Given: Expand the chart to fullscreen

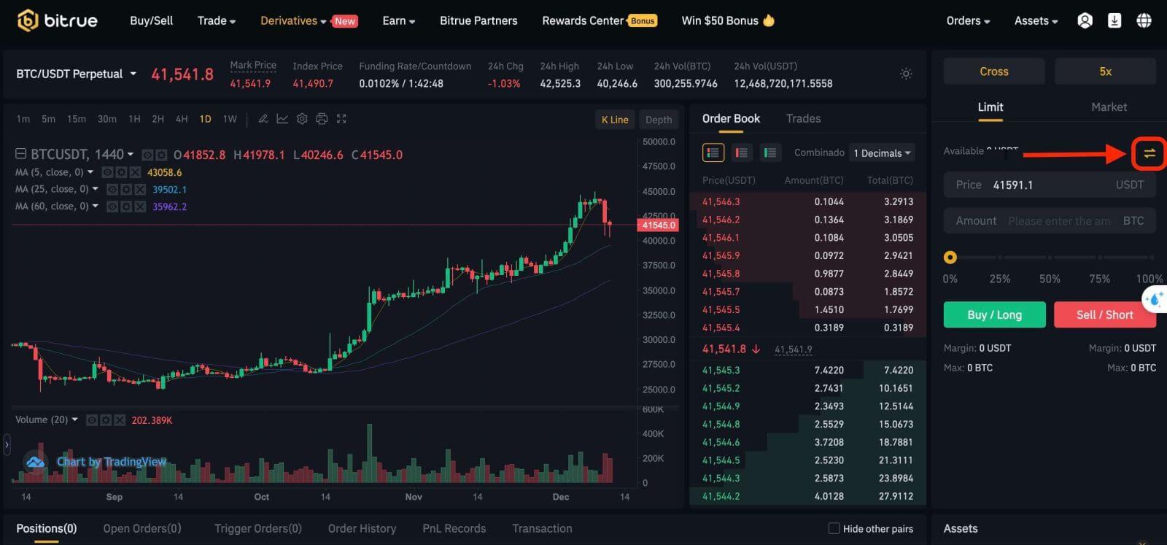Looking at the screenshot, I should 341,119.
